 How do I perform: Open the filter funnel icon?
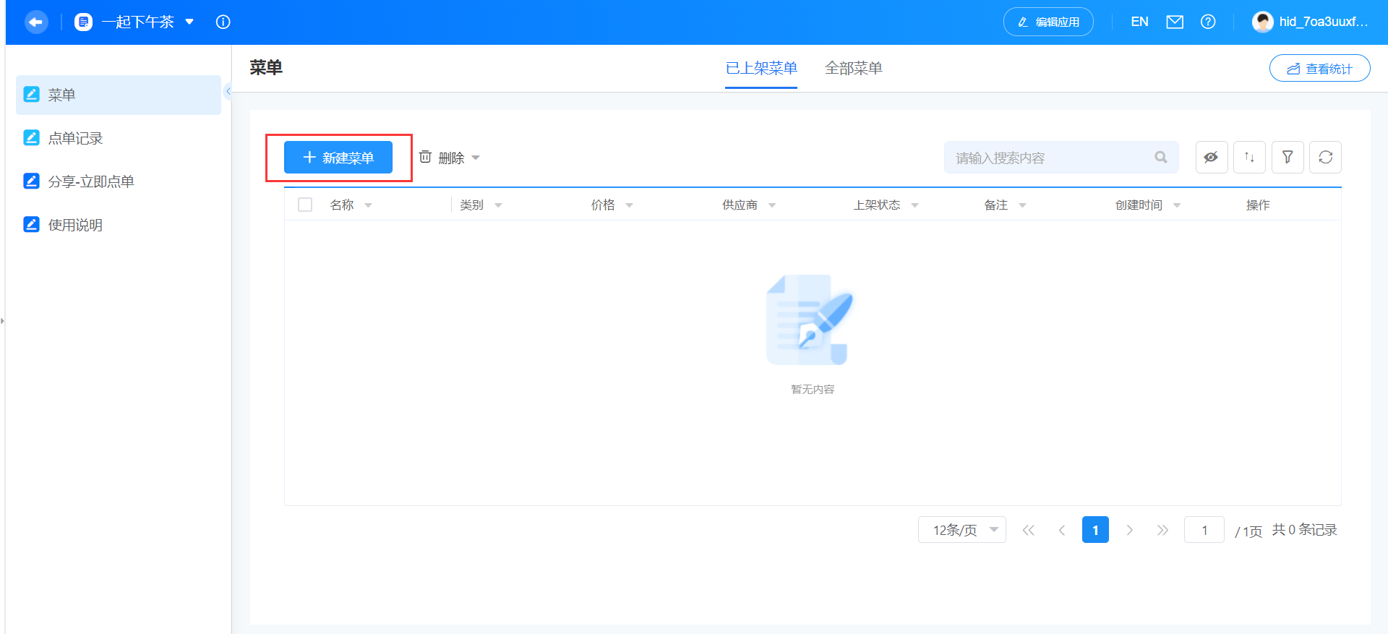coord(1288,158)
